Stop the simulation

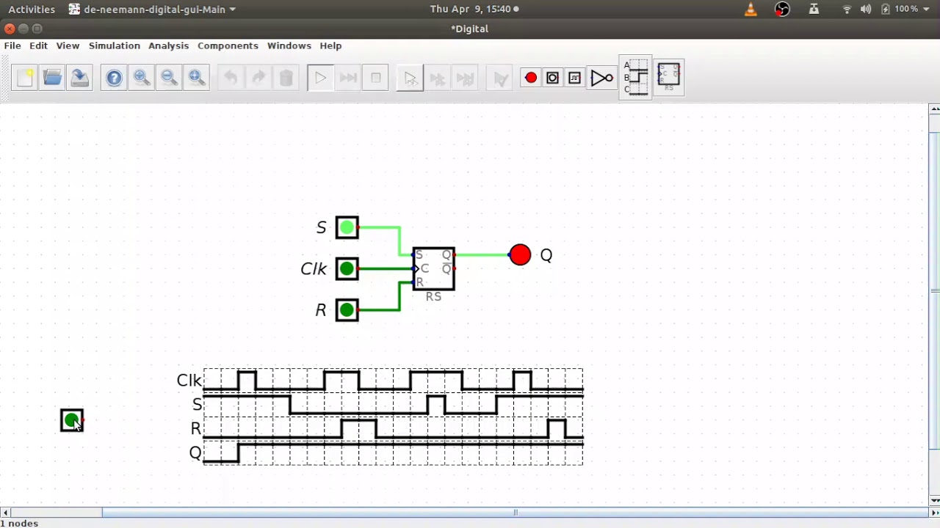[x=376, y=78]
